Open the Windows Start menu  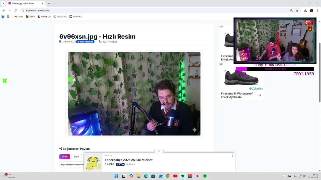point(116,176)
